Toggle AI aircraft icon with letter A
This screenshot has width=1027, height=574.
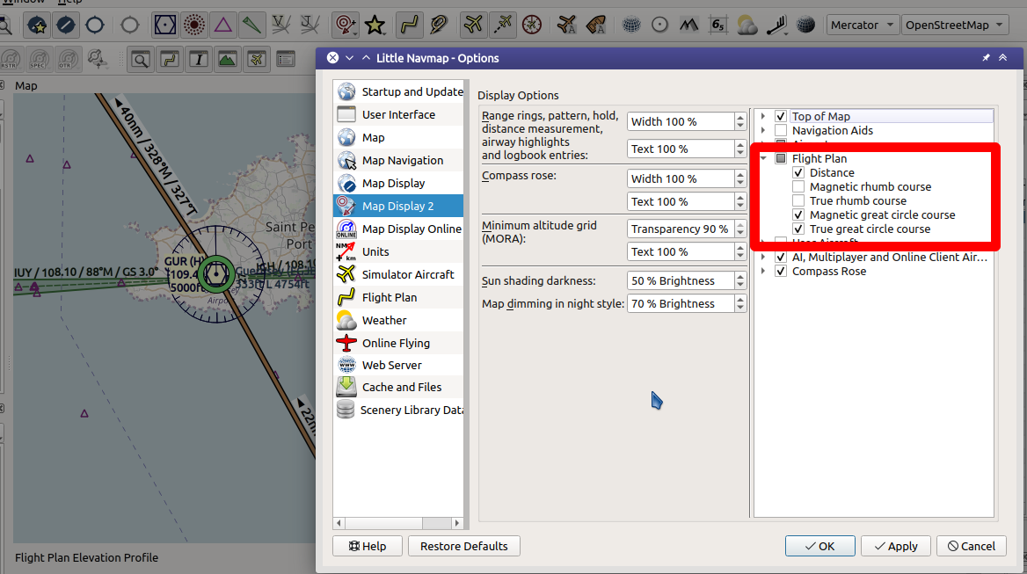[x=566, y=25]
